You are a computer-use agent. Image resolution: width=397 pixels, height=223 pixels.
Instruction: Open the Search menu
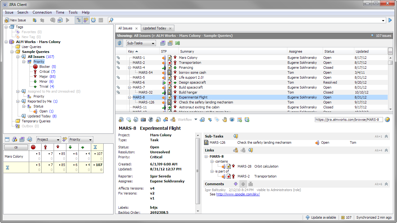coord(23,12)
